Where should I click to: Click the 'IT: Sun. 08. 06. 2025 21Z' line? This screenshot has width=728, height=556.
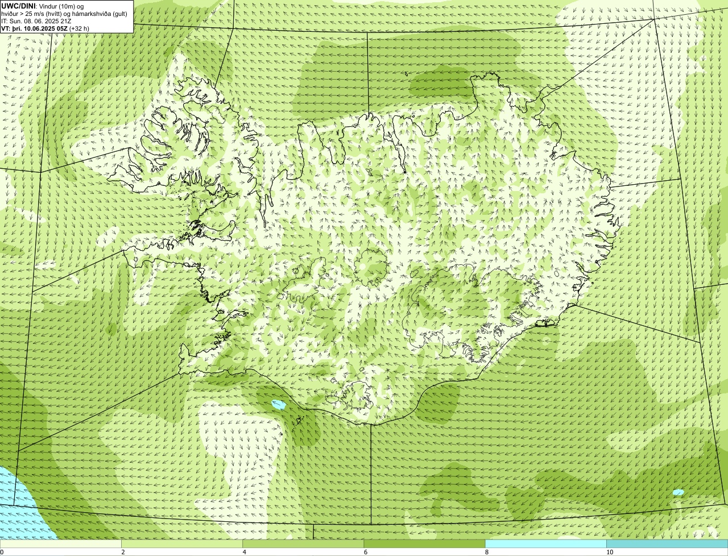click(36, 20)
